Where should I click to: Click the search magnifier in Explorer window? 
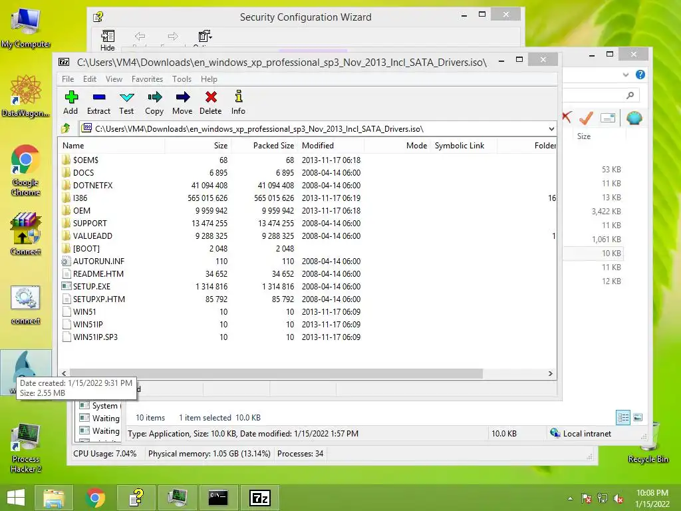coord(630,95)
